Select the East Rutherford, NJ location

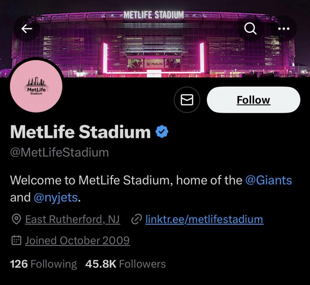[73, 219]
